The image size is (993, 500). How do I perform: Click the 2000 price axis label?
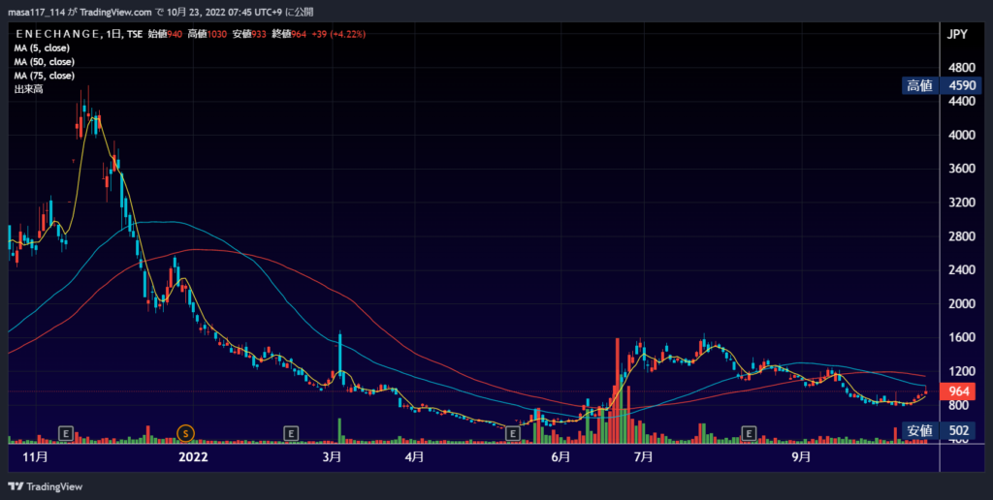click(962, 304)
